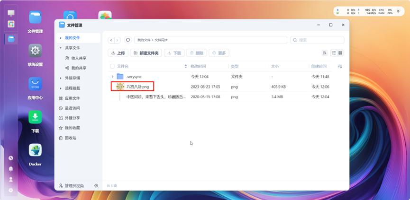Open the settings gear in sidebar footer
Viewport: 410px width, 200px height.
(96, 186)
